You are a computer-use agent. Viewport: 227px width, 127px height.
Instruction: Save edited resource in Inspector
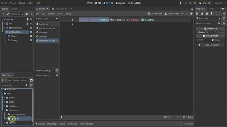(207, 13)
